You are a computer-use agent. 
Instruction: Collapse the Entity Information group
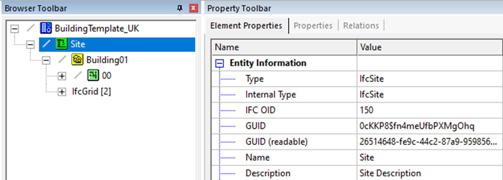tap(220, 63)
